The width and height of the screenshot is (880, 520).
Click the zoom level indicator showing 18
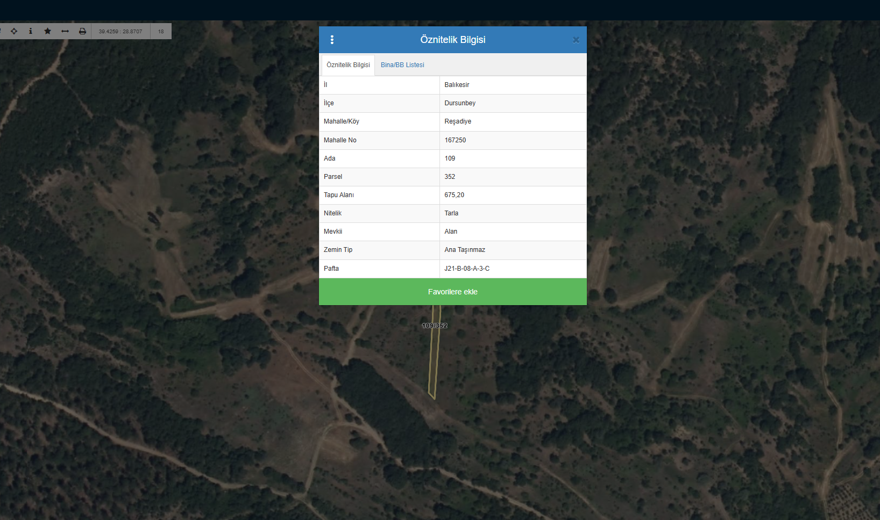[x=161, y=31]
